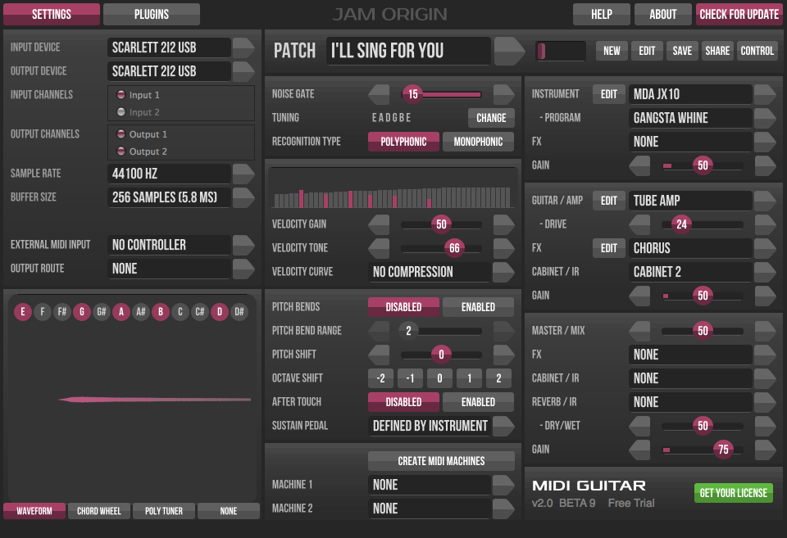Increase Instrument Gain with right arrow
The height and width of the screenshot is (538, 787).
pos(765,165)
